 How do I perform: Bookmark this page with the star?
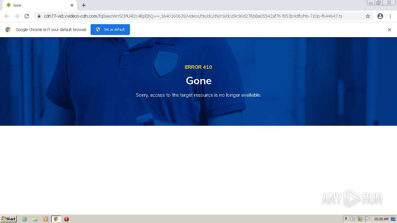[368, 16]
